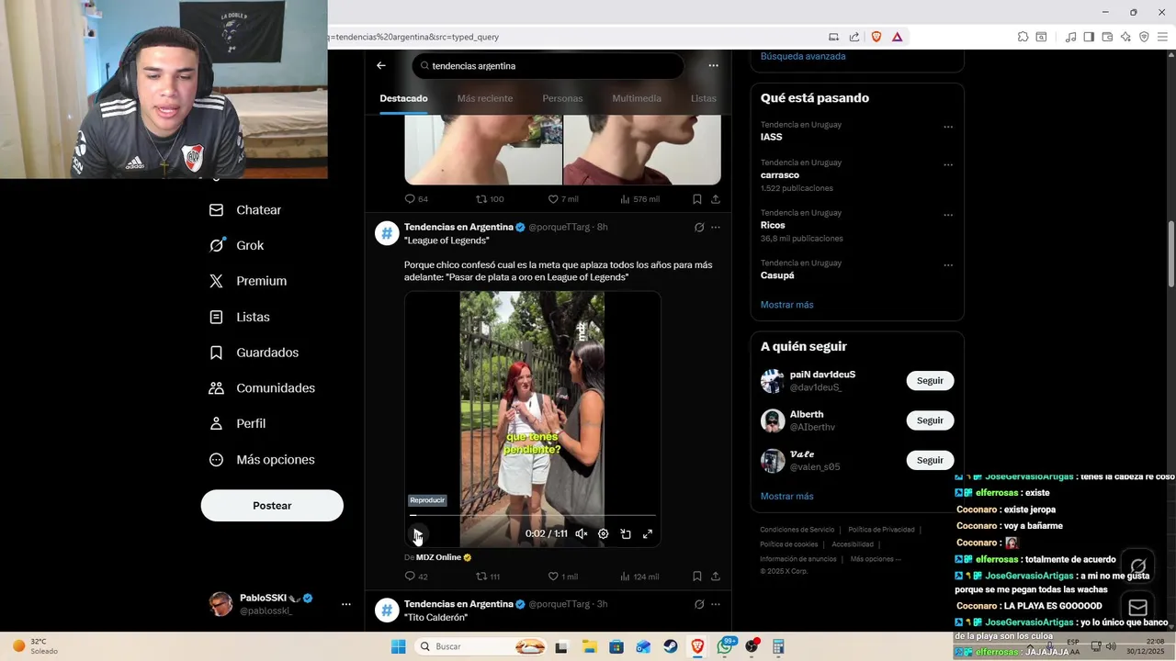Image resolution: width=1176 pixels, height=661 pixels.
Task: Like the post with 1 mil likes
Action: [x=563, y=577]
